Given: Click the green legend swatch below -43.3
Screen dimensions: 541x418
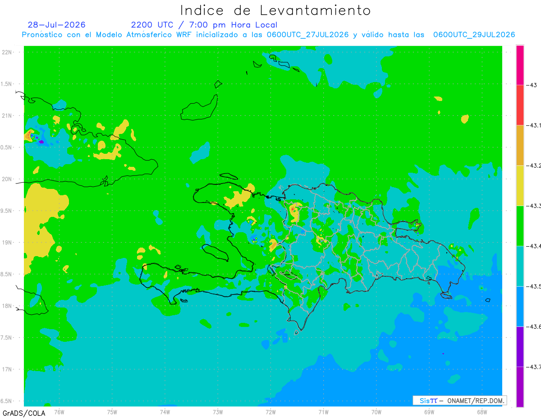Looking at the screenshot, I should point(520,225).
